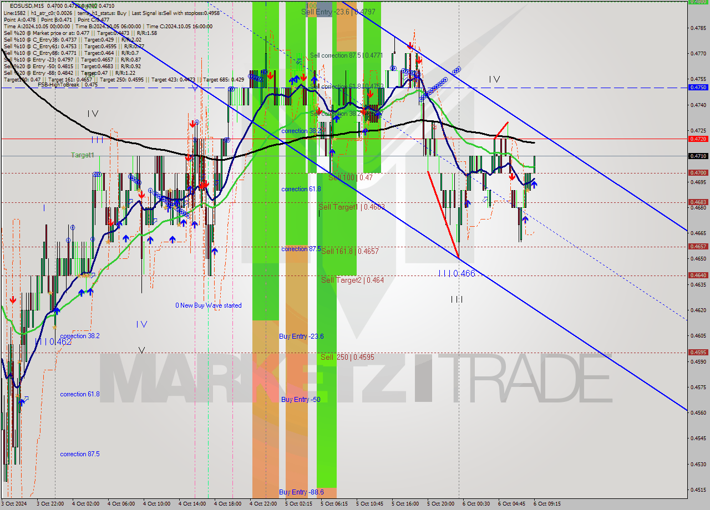Select the black 0.4710 current price tag
The height and width of the screenshot is (510, 710).
pyautogui.click(x=697, y=156)
